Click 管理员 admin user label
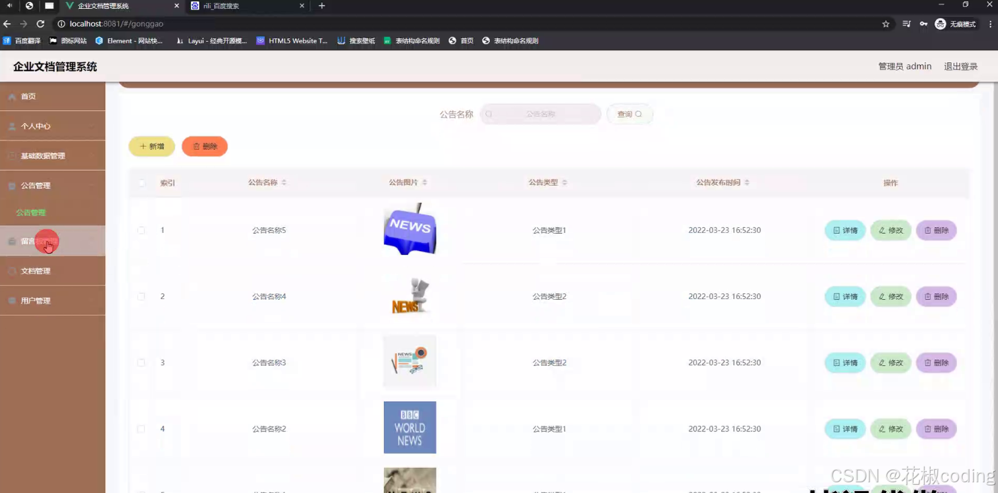 (x=905, y=66)
